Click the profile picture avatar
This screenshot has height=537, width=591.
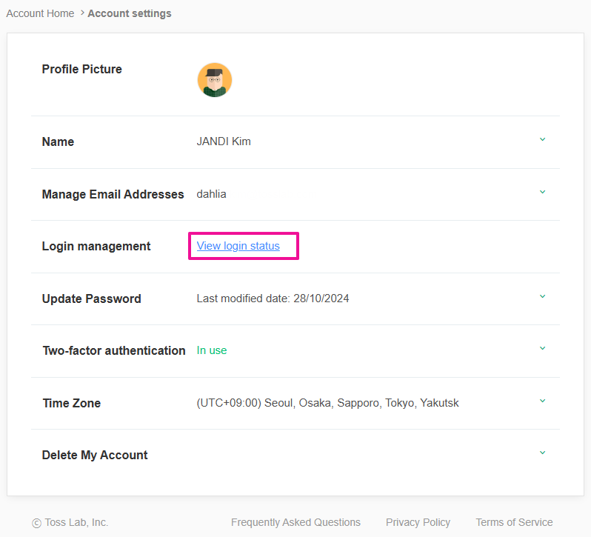[215, 80]
